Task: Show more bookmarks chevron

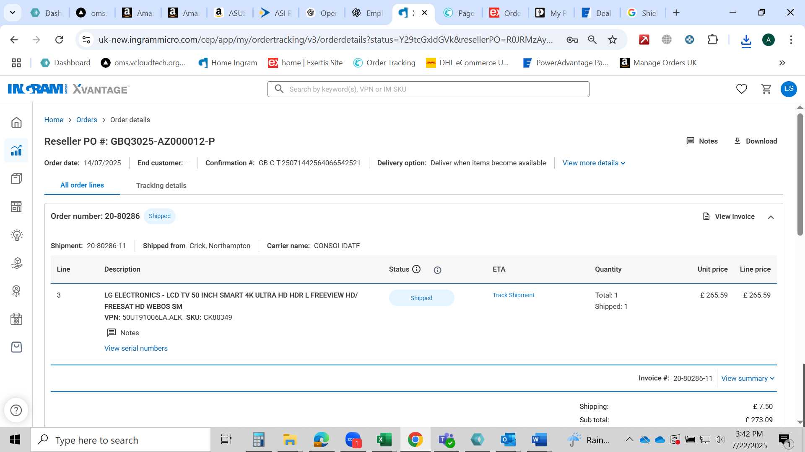Action: [x=782, y=63]
